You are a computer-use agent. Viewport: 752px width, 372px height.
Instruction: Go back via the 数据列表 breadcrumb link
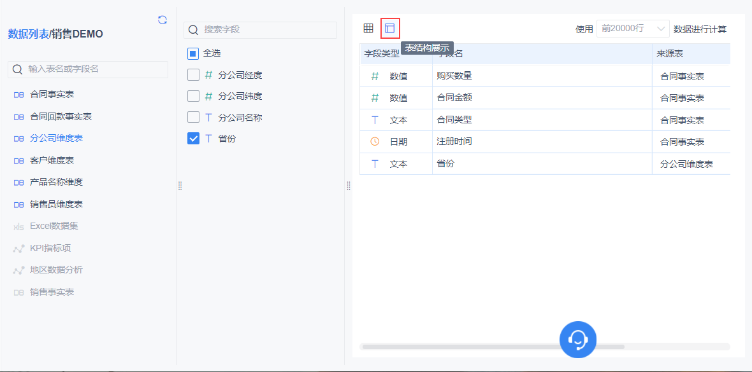tap(28, 34)
